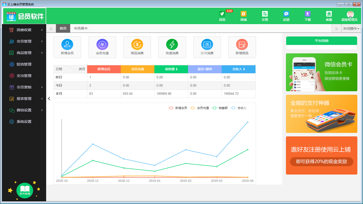
Task: Expand the 报表管理 sidebar section
Action: coord(25,98)
